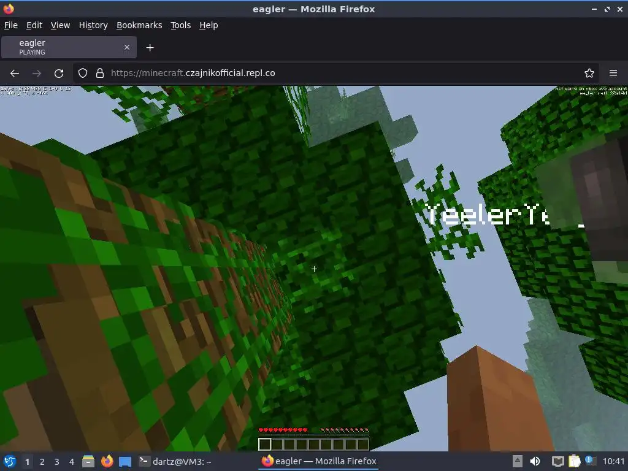The width and height of the screenshot is (628, 471).
Task: Switch to workspace 2
Action: pos(42,462)
